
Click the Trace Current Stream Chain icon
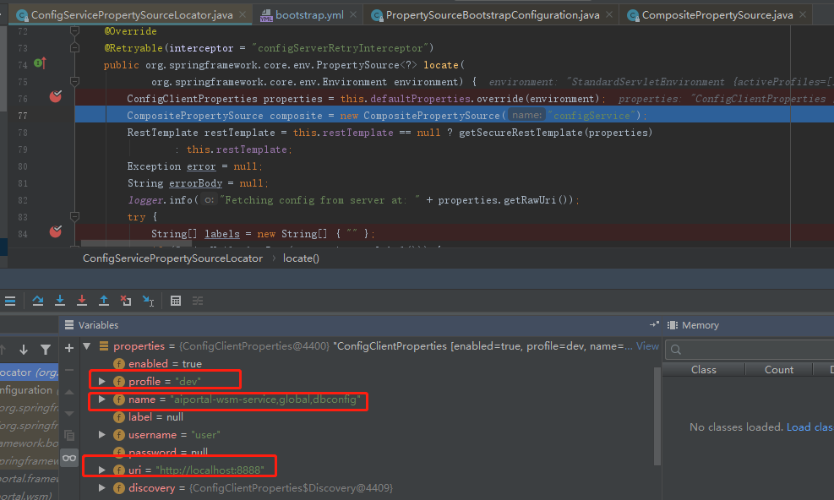click(198, 301)
